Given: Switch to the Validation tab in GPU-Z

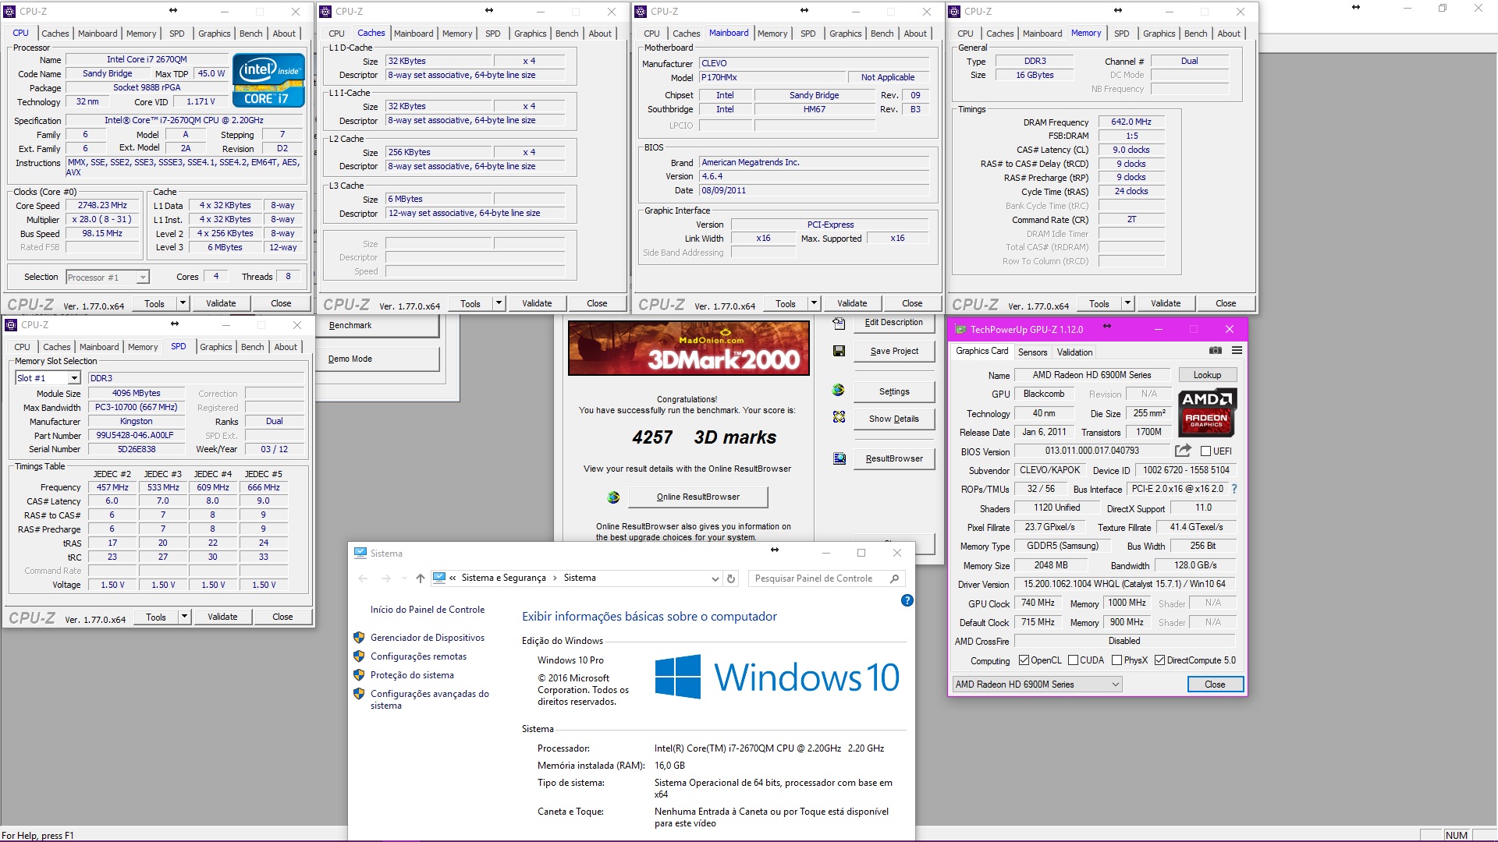Looking at the screenshot, I should pyautogui.click(x=1074, y=352).
